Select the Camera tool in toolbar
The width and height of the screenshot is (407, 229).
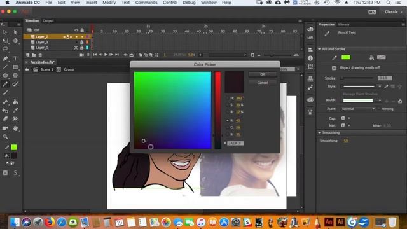coord(5,128)
